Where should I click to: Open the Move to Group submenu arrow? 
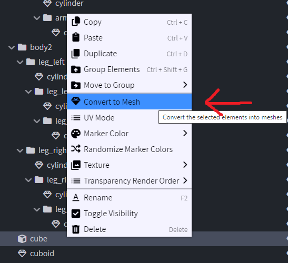(185, 85)
